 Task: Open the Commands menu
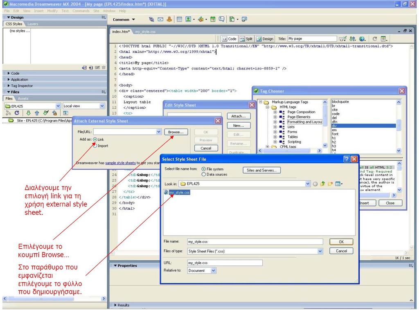click(x=81, y=11)
